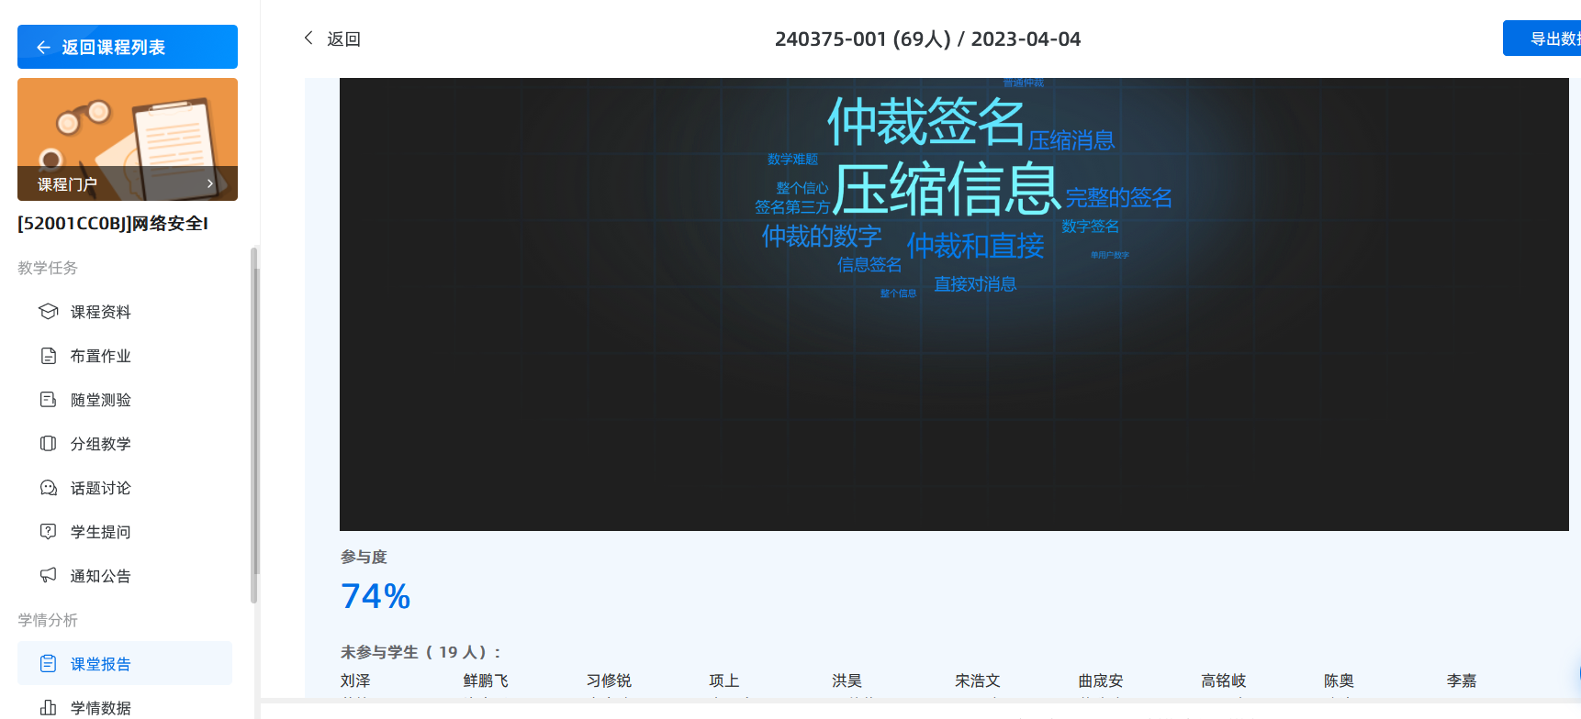Click the word 信息签名 in word cloud
Screen dimensions: 1581x719
tap(869, 265)
